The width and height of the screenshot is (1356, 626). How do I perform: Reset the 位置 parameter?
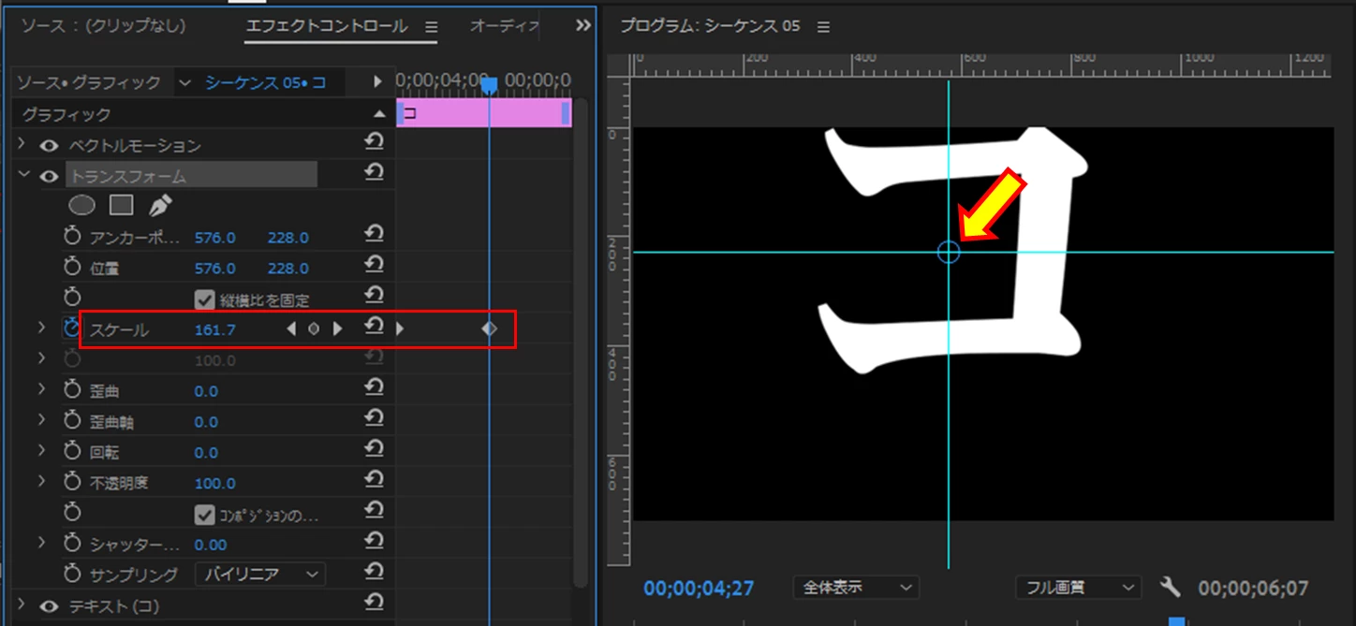click(x=374, y=266)
